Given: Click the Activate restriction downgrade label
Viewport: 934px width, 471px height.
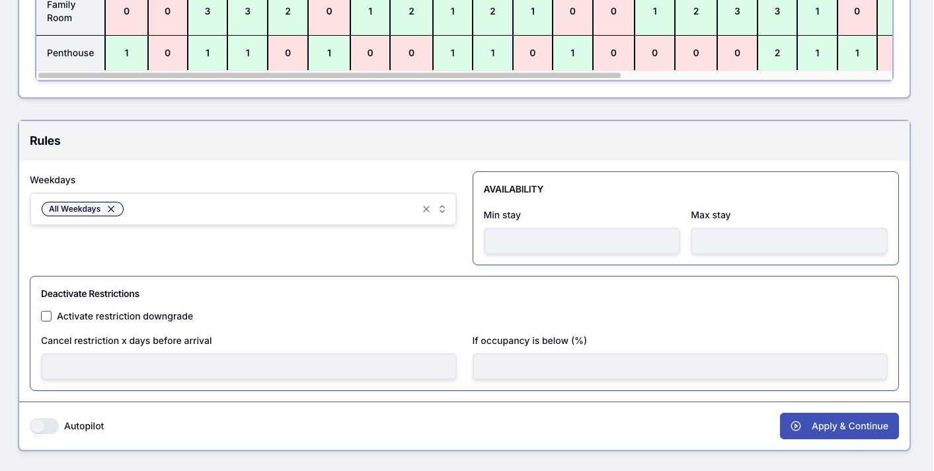Looking at the screenshot, I should click(x=125, y=316).
